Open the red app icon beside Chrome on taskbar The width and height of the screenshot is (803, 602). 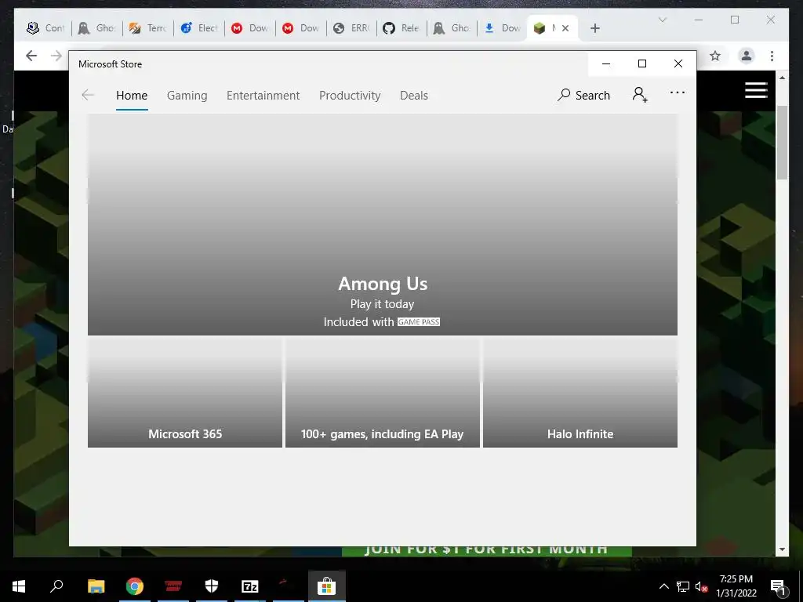(x=173, y=586)
